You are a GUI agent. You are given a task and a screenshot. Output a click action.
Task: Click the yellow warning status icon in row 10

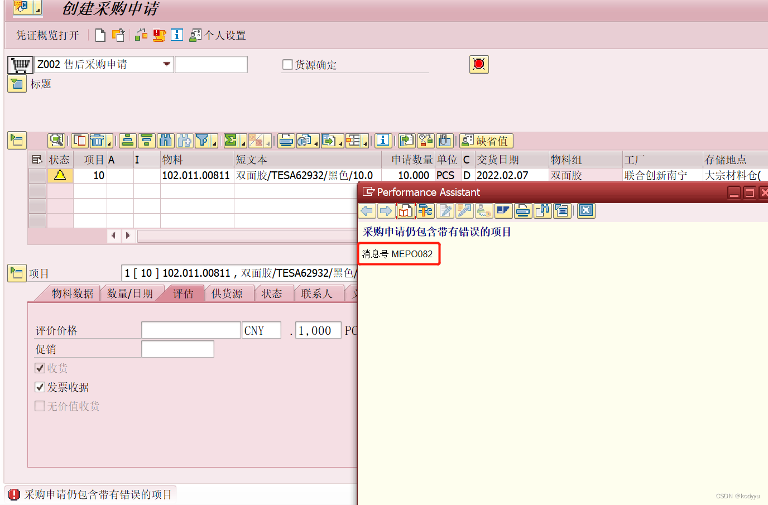tap(60, 175)
